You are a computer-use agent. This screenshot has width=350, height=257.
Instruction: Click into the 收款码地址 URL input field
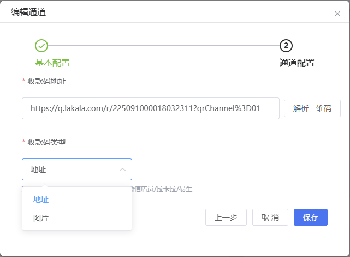pyautogui.click(x=150, y=108)
